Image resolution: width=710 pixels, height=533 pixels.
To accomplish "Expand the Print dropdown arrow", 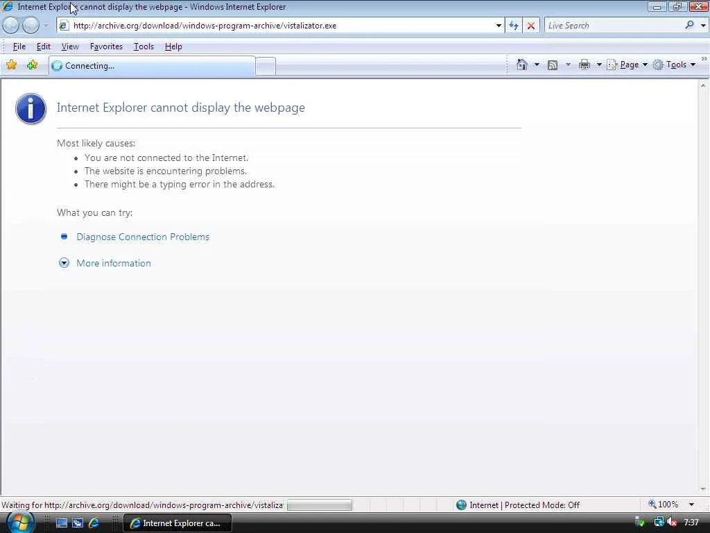I will pyautogui.click(x=598, y=65).
